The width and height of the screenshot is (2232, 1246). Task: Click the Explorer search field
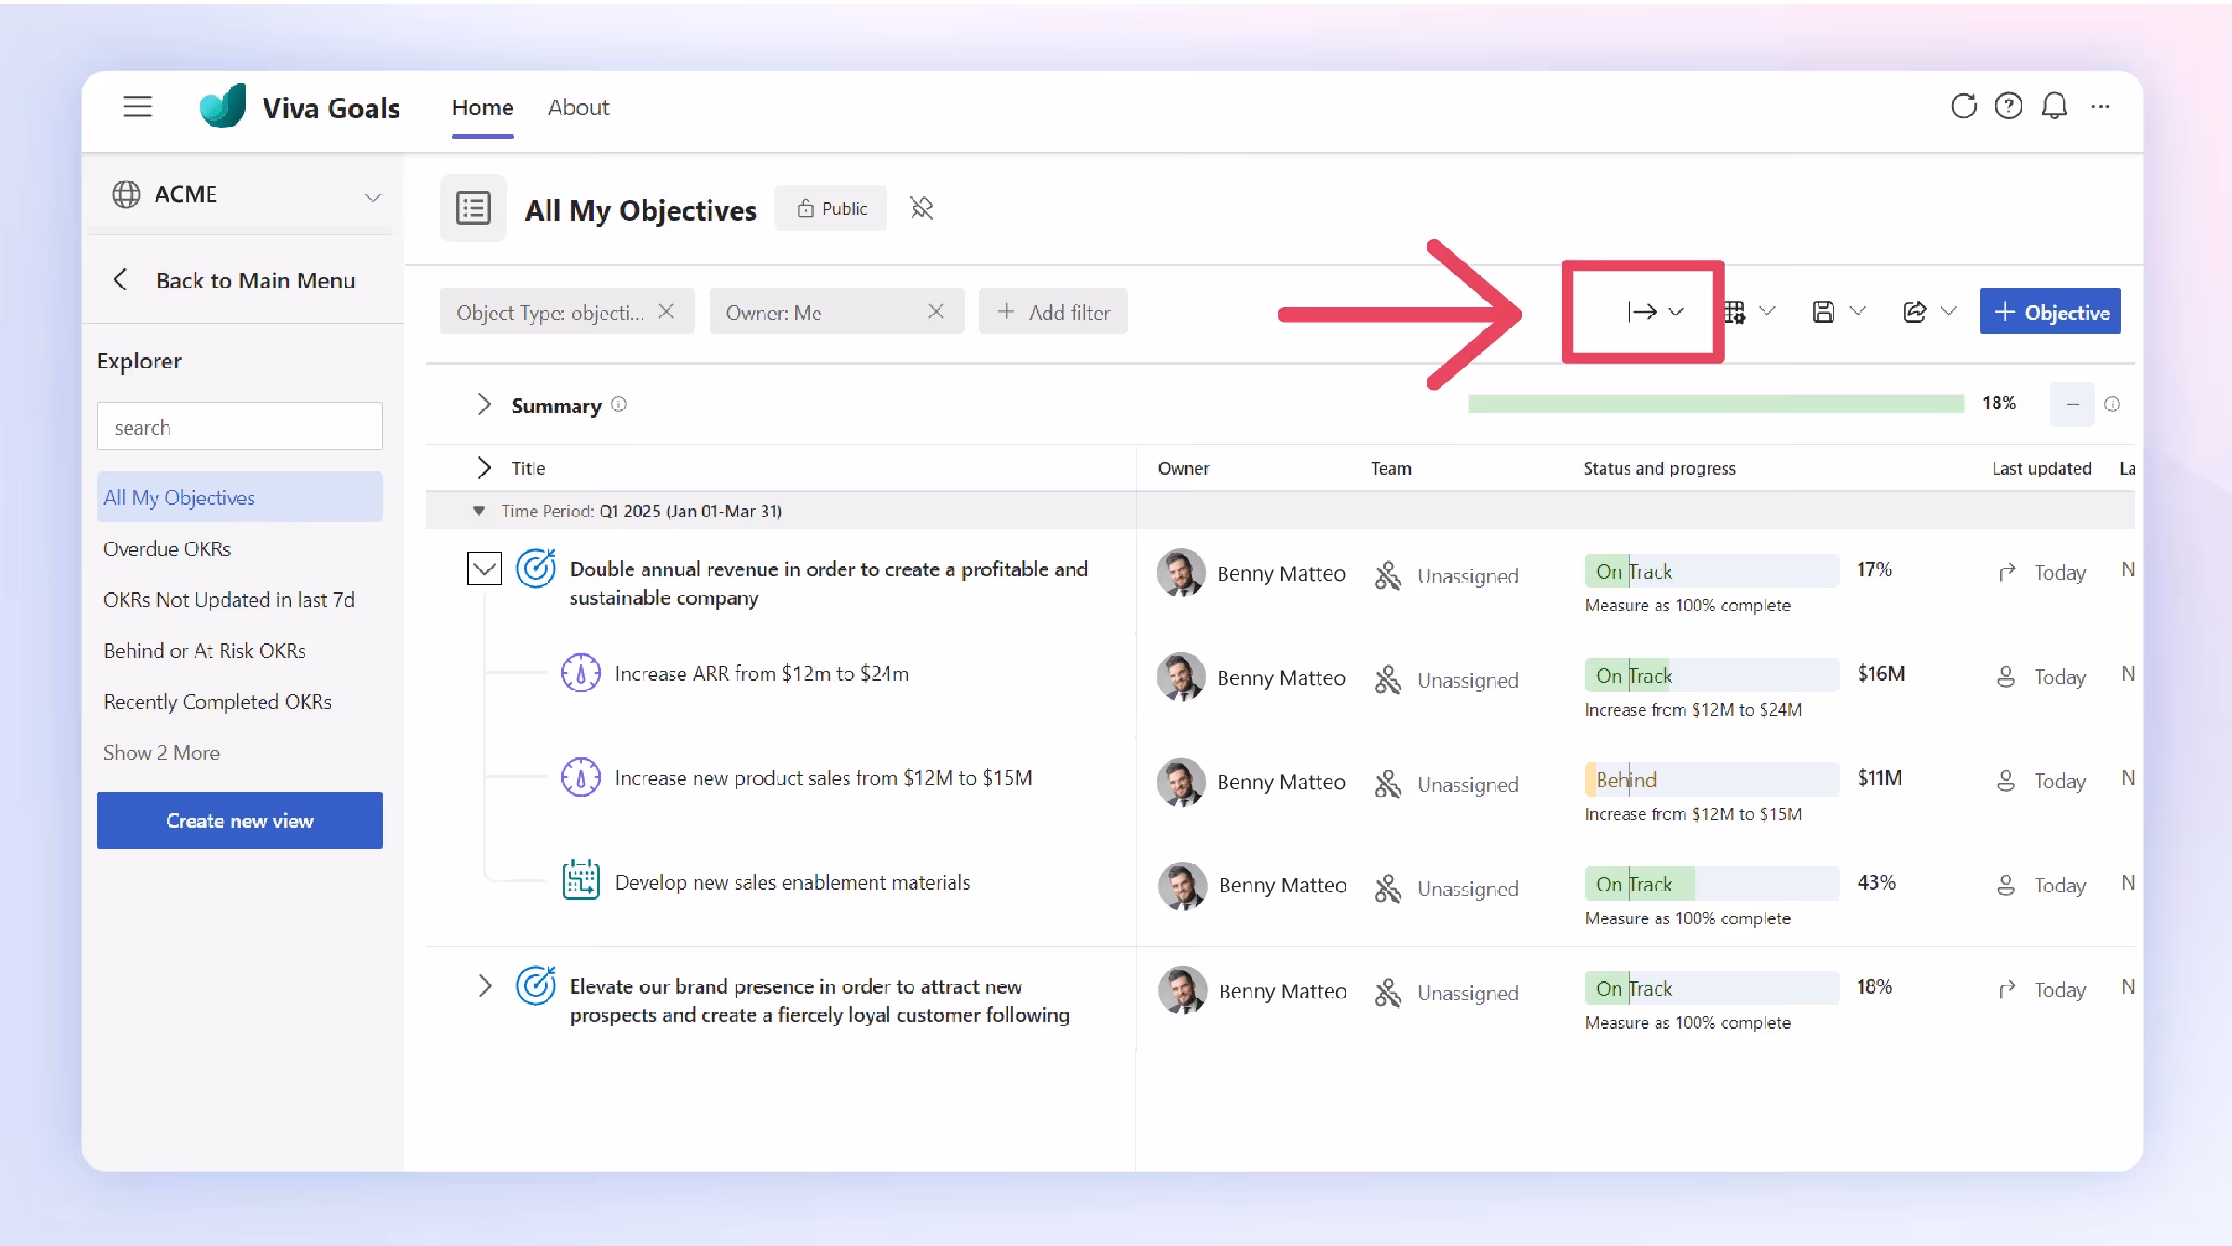pyautogui.click(x=239, y=427)
